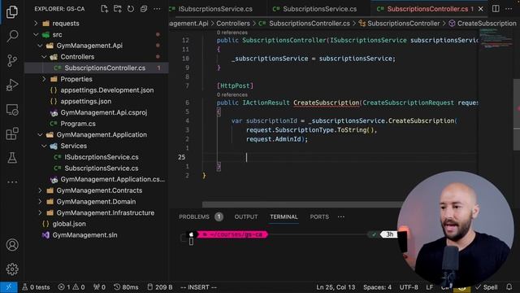Screen dimensions: 520x293
Task: Show notifications bell in status bar
Action: click(x=509, y=287)
